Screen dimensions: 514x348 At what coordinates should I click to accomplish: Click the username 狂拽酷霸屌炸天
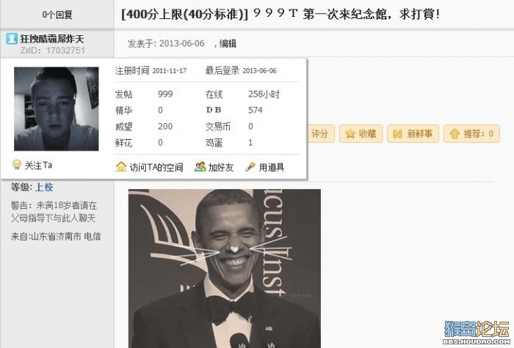point(52,39)
